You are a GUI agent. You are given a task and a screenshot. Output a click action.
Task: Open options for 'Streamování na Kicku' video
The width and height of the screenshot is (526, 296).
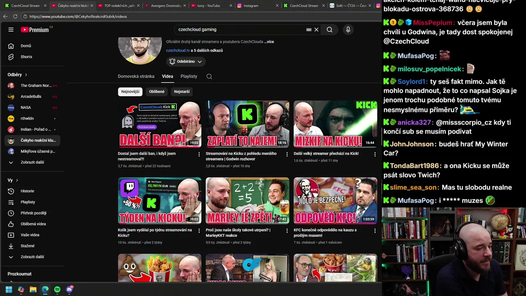(x=287, y=154)
